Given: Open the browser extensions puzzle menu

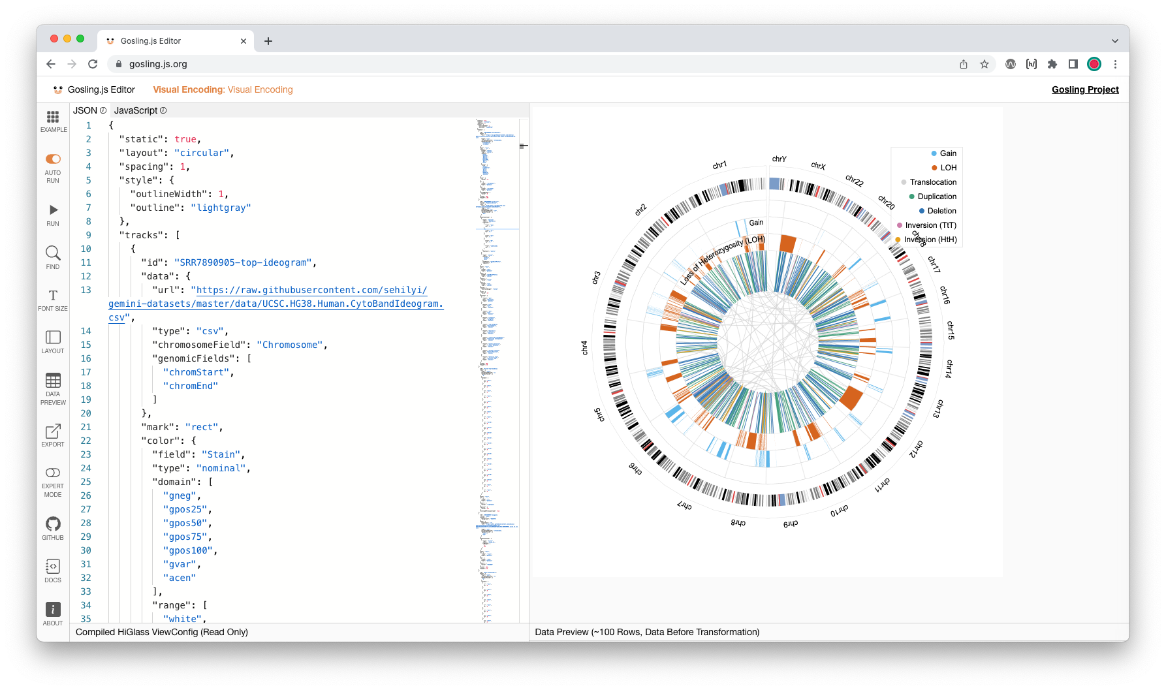Looking at the screenshot, I should [x=1052, y=64].
